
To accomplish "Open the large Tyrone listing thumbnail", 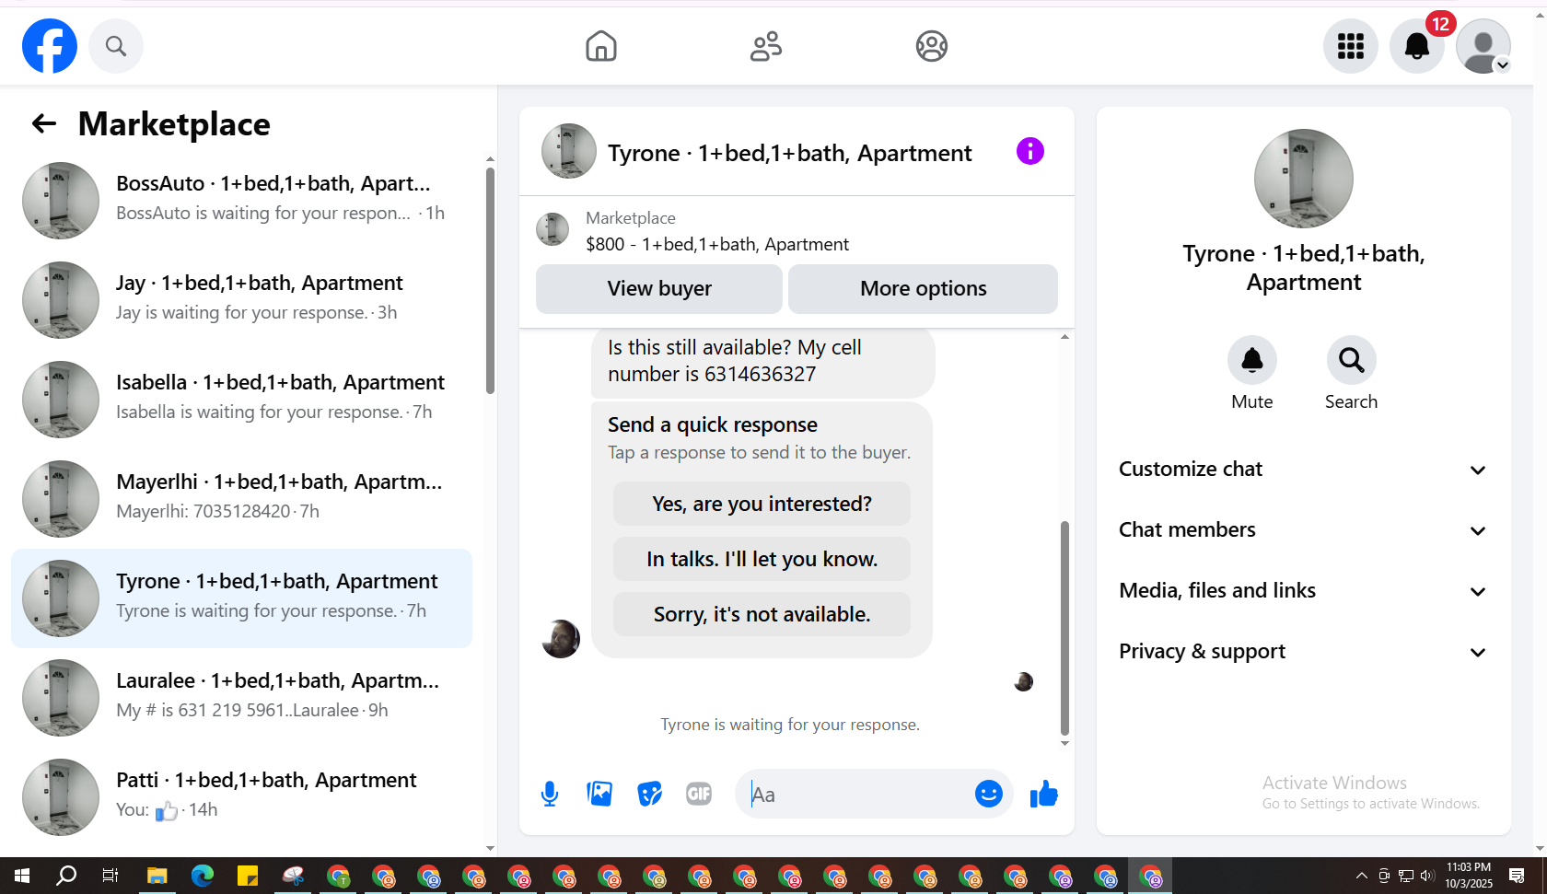I will point(1304,179).
